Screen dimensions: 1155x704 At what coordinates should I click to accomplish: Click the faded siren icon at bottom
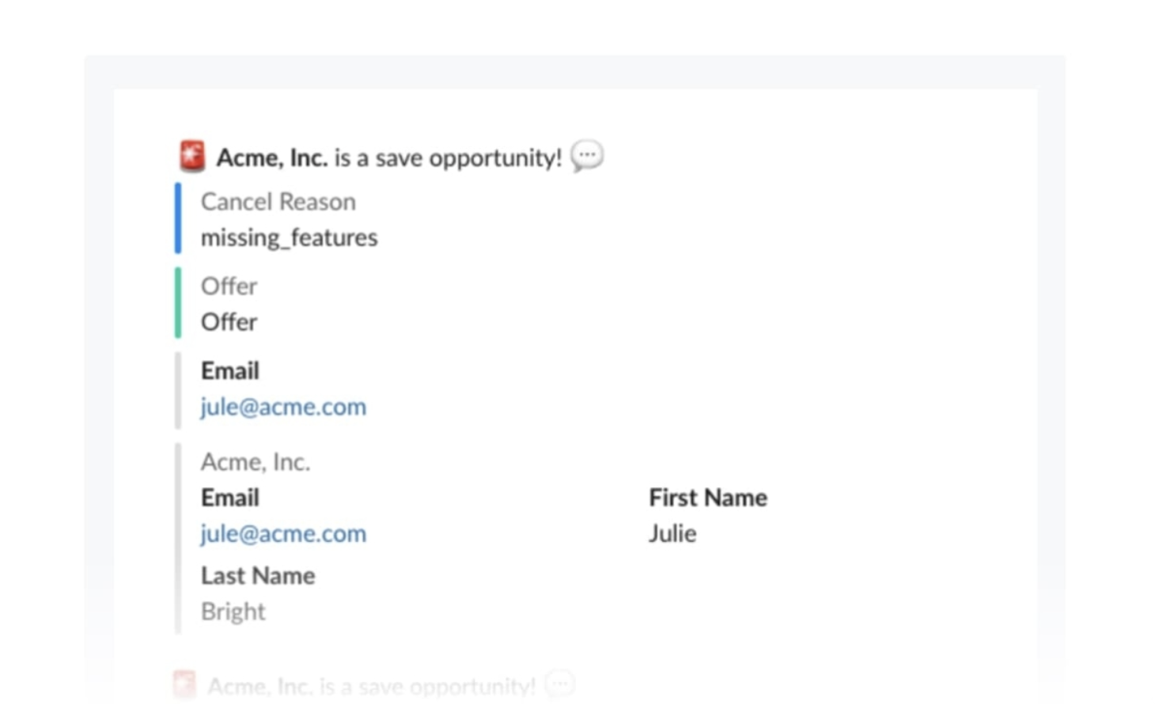pos(184,684)
